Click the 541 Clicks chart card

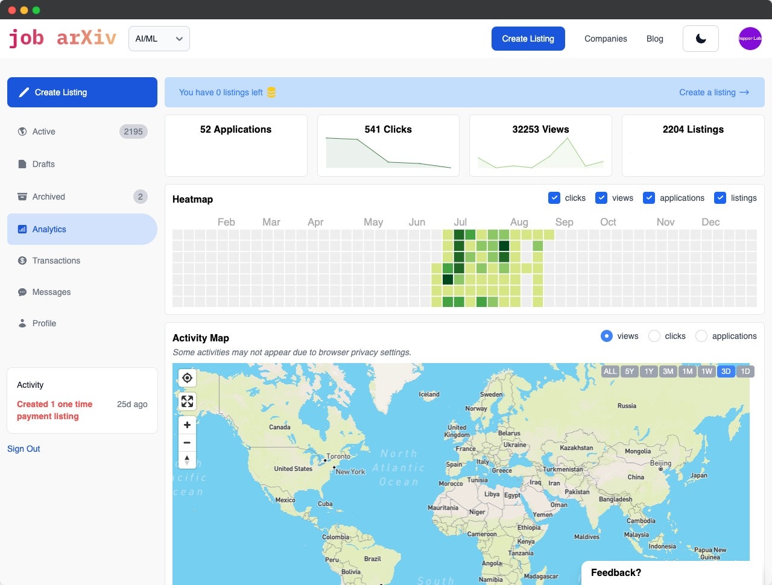pos(388,145)
